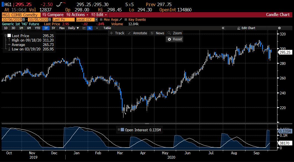The height and width of the screenshot is (162, 294).
Task: Click the Average line marker in legend
Action: tap(9, 45)
